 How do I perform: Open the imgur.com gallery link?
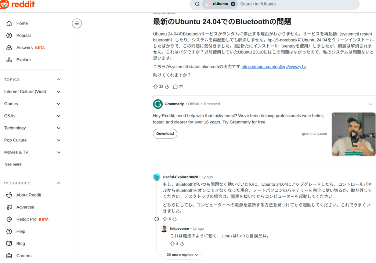274,67
